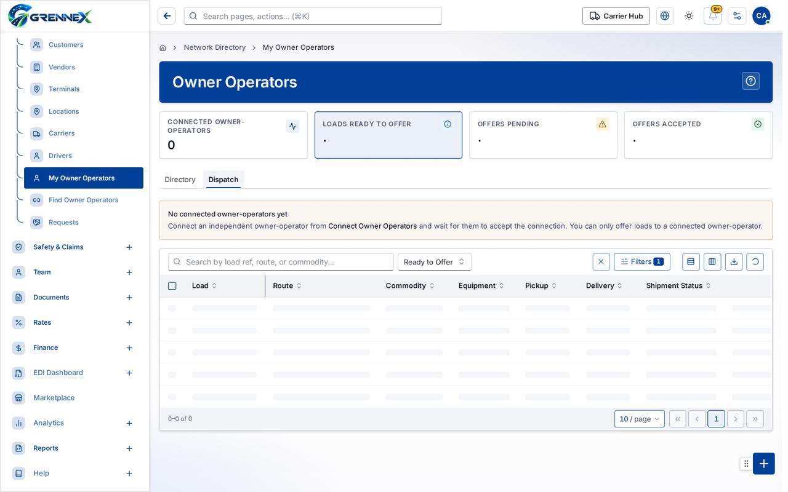Open the Marketplace sidebar item

point(74,398)
